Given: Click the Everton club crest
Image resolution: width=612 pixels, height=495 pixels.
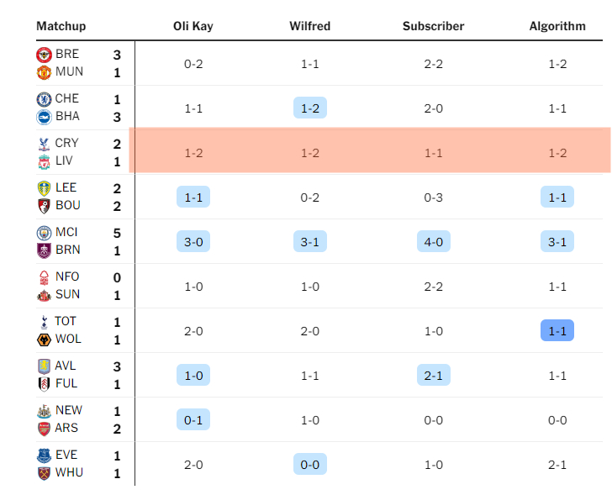Looking at the screenshot, I should pyautogui.click(x=44, y=456).
